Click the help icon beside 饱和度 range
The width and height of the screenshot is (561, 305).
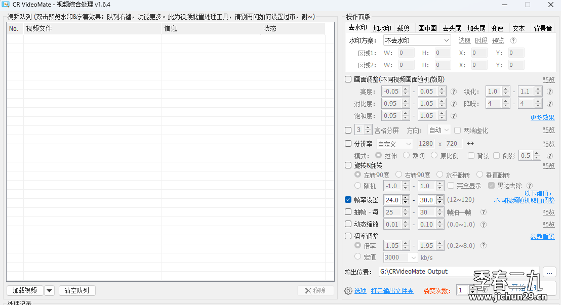[x=453, y=116]
